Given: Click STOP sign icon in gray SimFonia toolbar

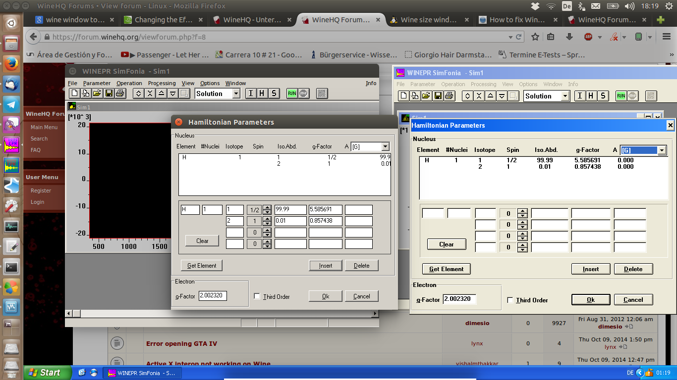Looking at the screenshot, I should tap(303, 94).
